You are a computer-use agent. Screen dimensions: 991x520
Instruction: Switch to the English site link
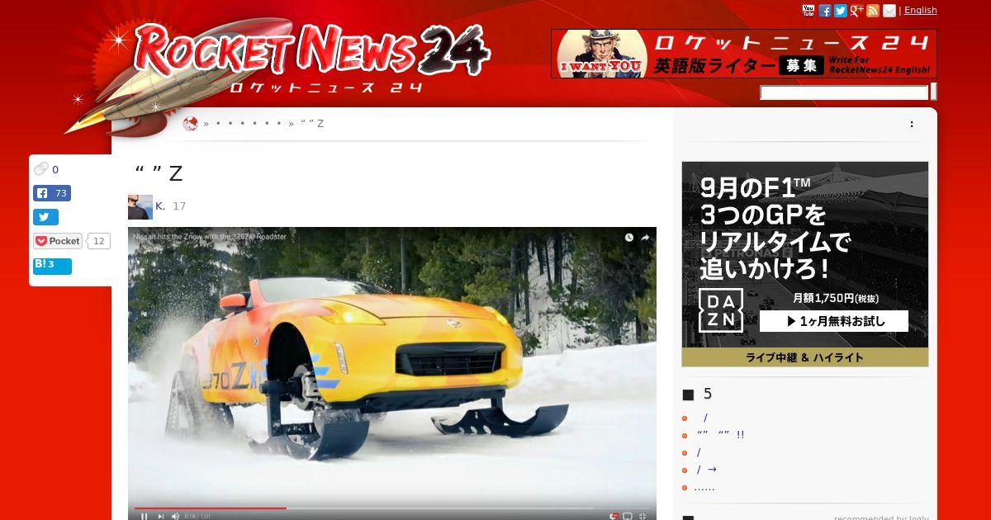(x=921, y=10)
